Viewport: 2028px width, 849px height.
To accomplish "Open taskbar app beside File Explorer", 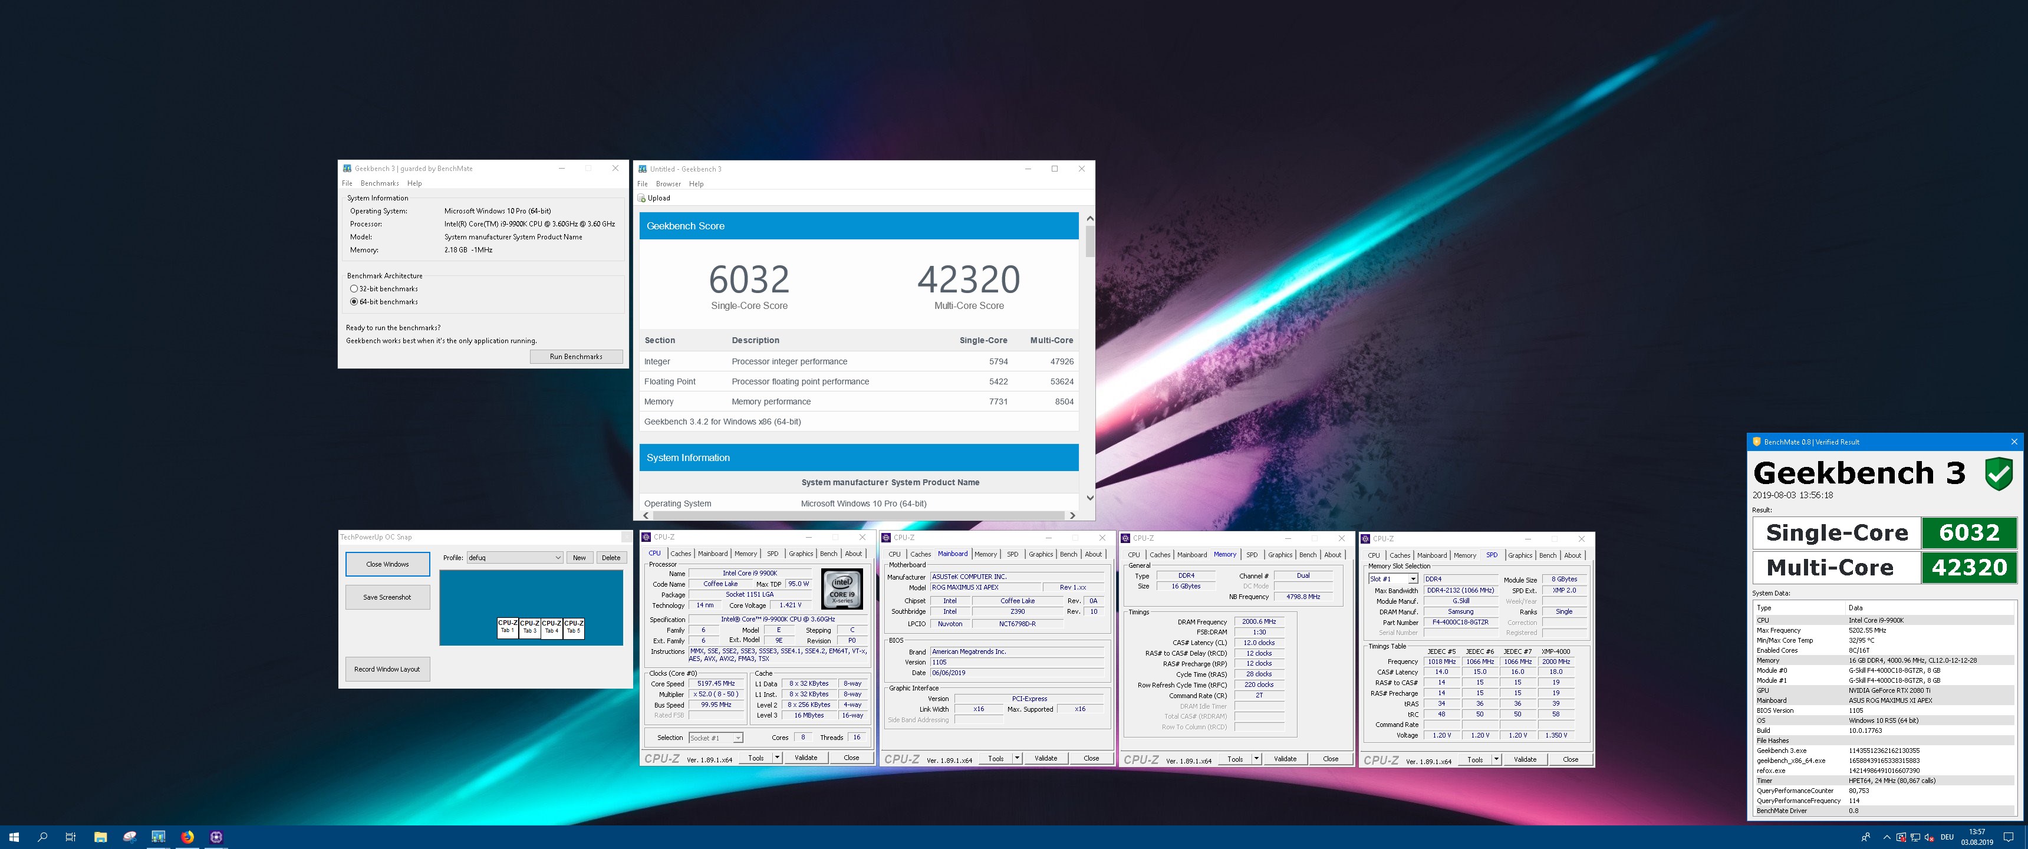I will (129, 837).
